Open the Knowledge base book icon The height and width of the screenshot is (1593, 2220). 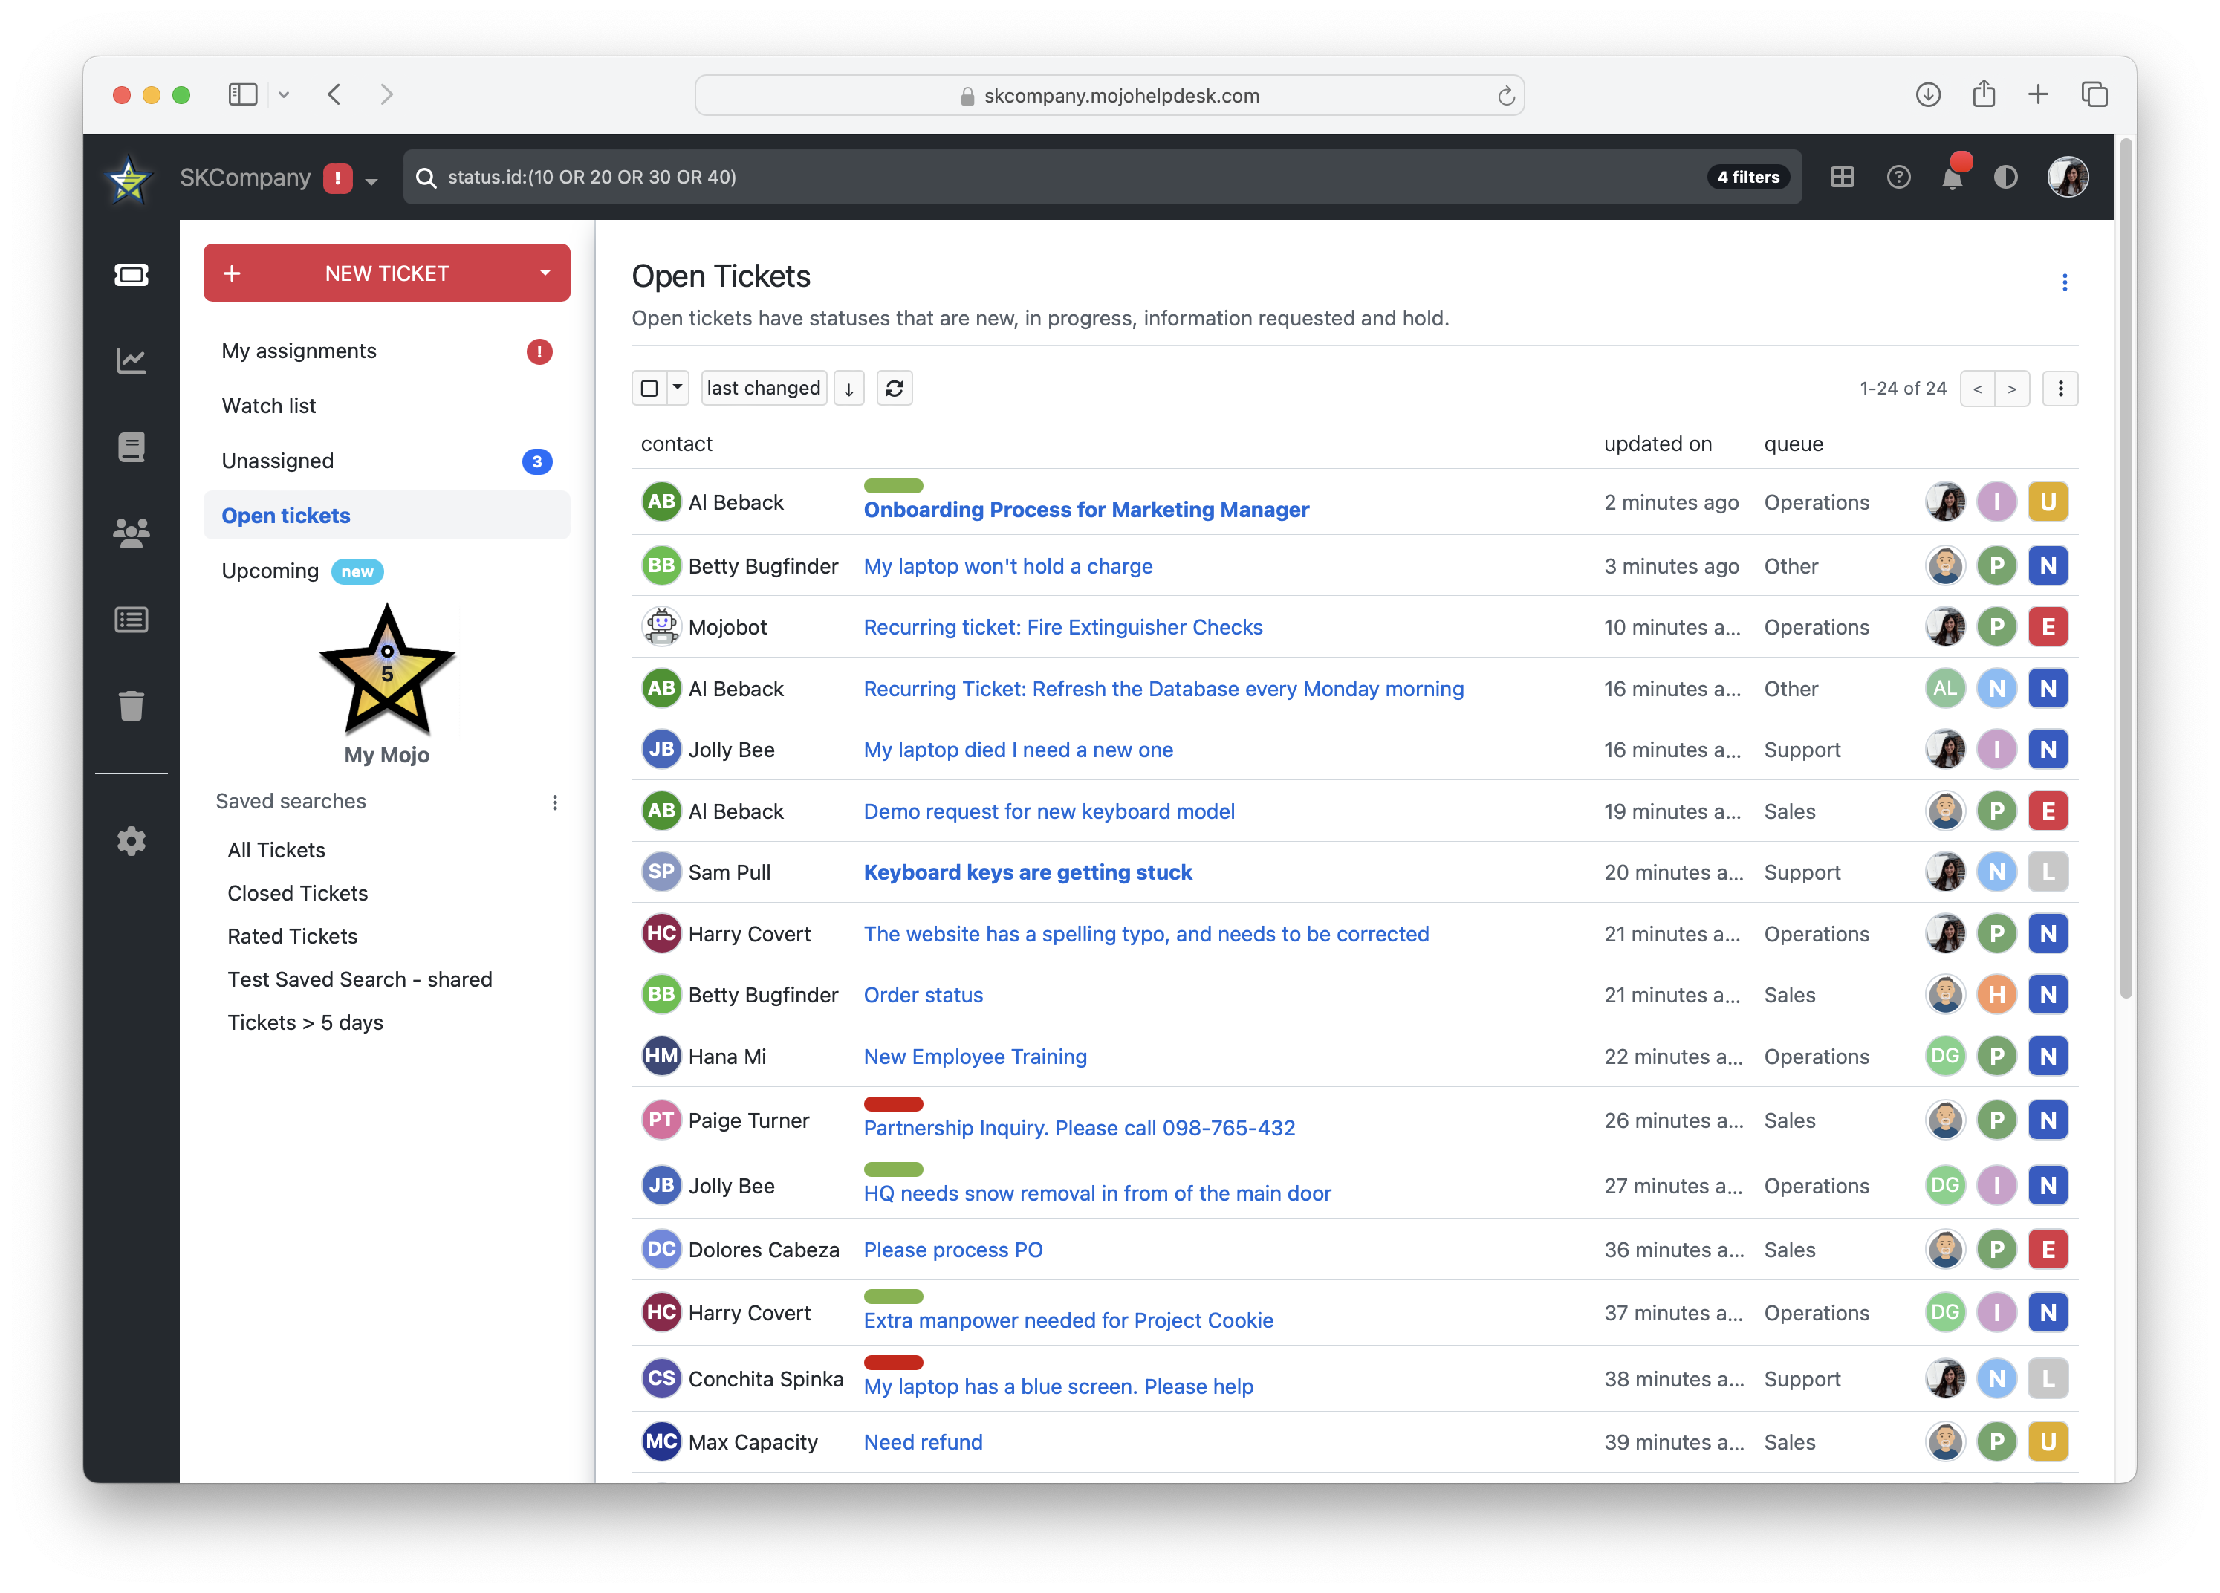point(132,447)
